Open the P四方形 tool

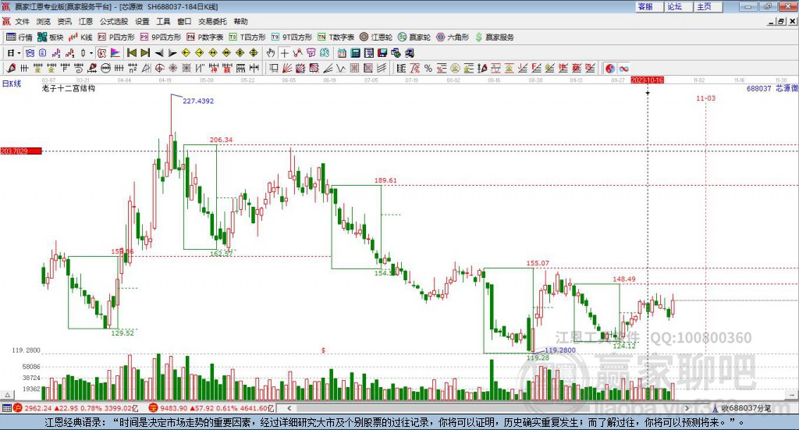pos(116,37)
